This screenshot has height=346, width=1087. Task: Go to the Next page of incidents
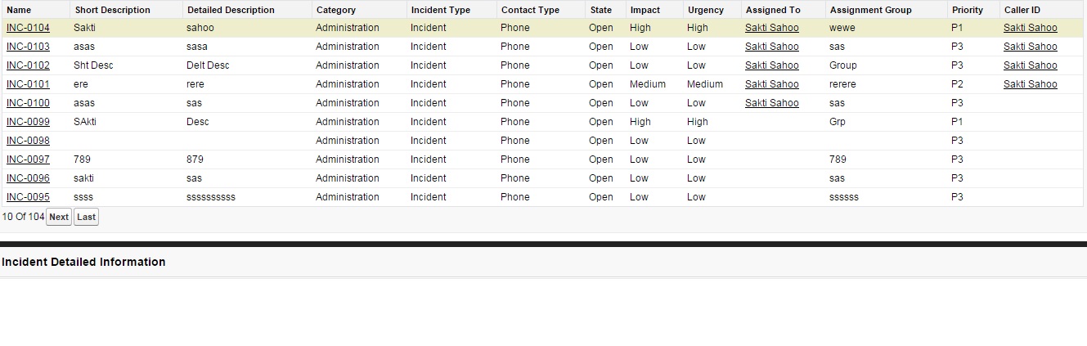tap(59, 217)
